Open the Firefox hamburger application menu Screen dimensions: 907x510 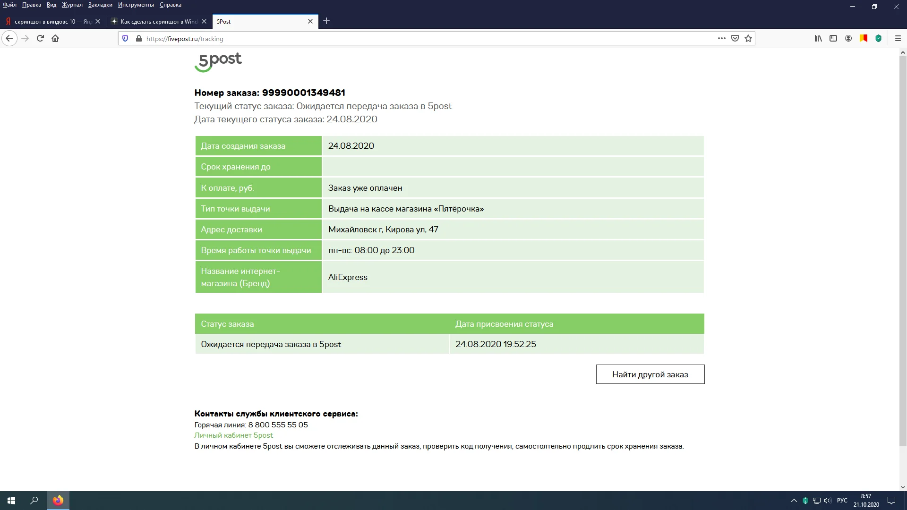(x=898, y=39)
